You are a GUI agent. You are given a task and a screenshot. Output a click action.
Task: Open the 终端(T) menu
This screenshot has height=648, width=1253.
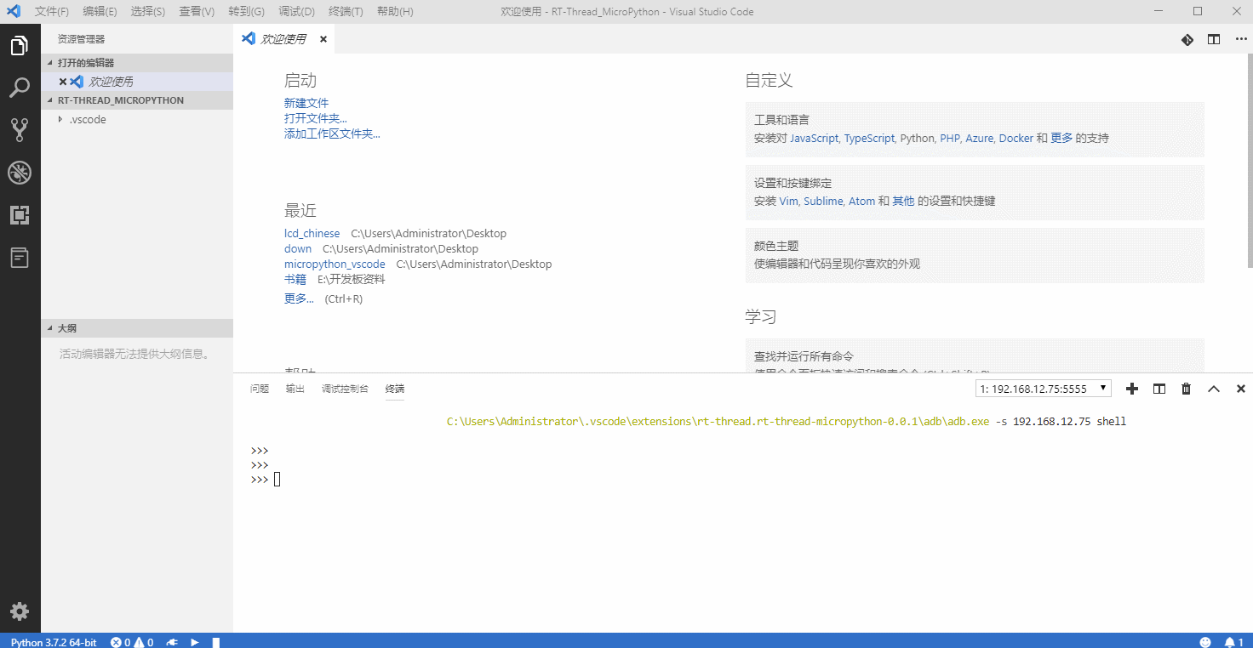point(346,12)
